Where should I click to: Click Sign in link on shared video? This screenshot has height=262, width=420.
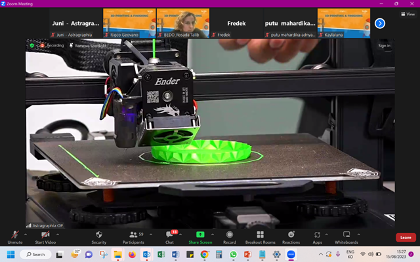tap(384, 46)
